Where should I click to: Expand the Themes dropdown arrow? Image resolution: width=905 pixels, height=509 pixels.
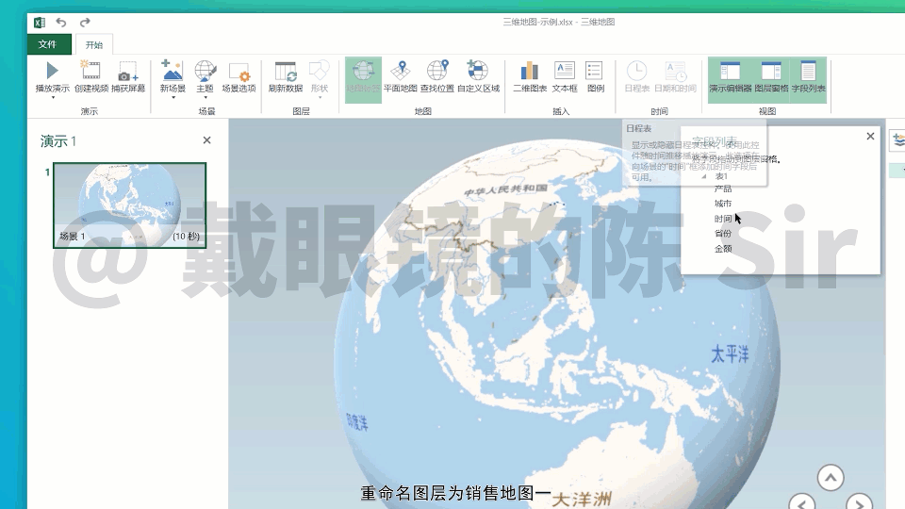tap(205, 97)
